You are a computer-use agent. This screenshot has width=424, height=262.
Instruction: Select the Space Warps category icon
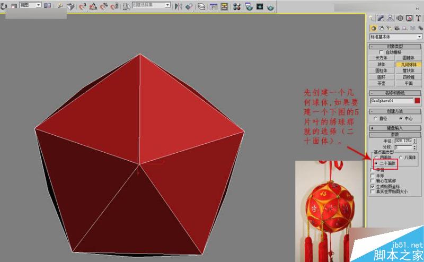pos(412,28)
